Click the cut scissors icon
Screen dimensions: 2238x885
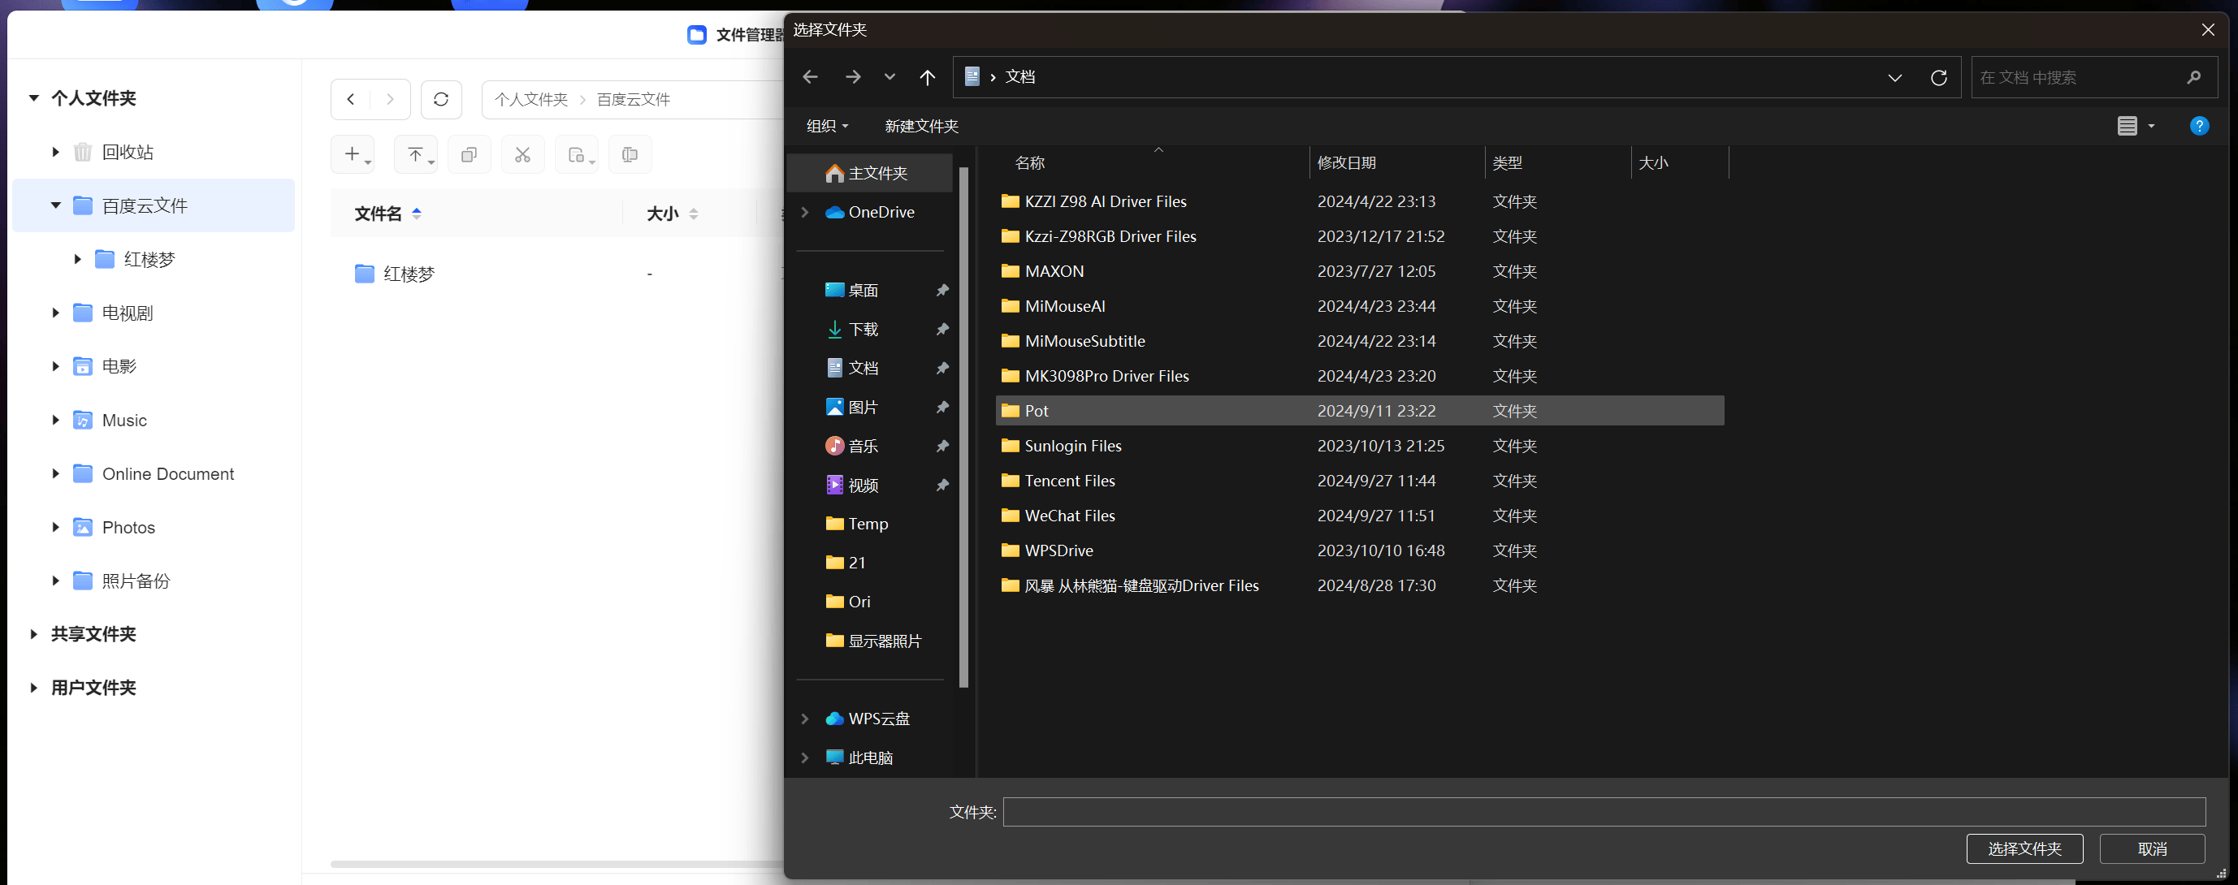click(x=522, y=154)
